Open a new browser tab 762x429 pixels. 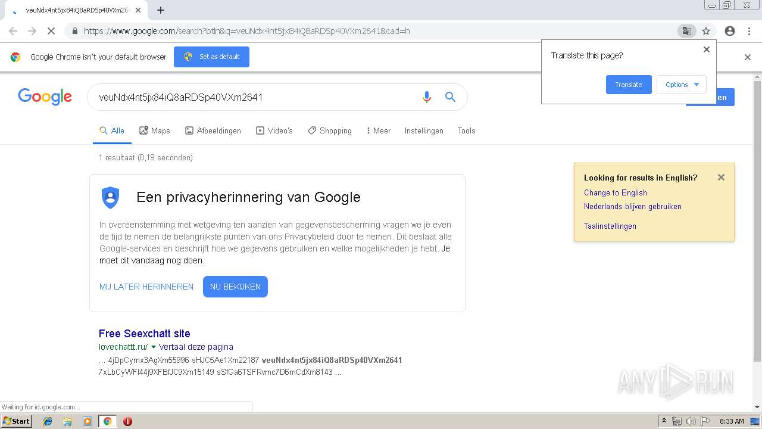161,10
